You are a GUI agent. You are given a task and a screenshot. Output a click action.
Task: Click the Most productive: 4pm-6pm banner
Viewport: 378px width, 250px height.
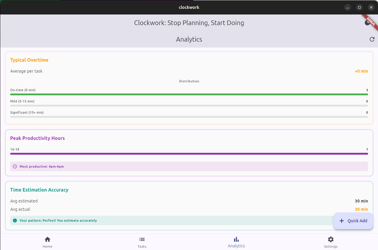tap(189, 166)
